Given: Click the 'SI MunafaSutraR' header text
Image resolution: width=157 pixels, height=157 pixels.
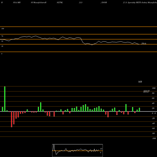Looking at the screenshot, I should click(39, 3).
